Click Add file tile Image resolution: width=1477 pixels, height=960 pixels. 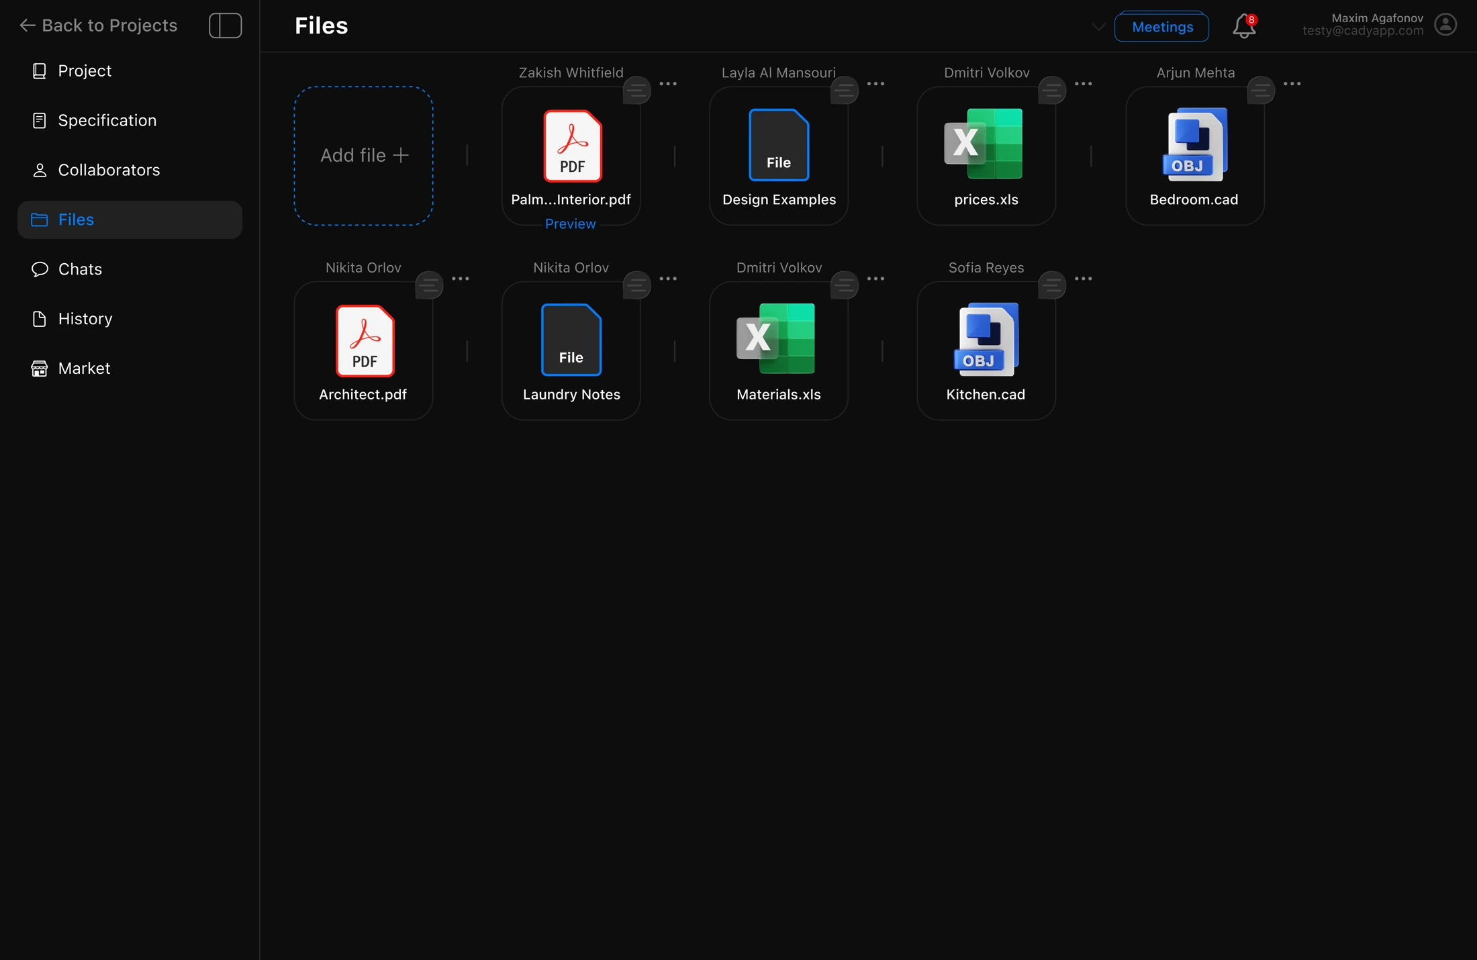pyautogui.click(x=364, y=156)
